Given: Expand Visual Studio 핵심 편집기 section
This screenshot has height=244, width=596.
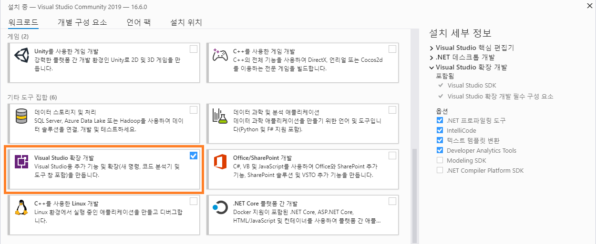Looking at the screenshot, I should [x=432, y=48].
